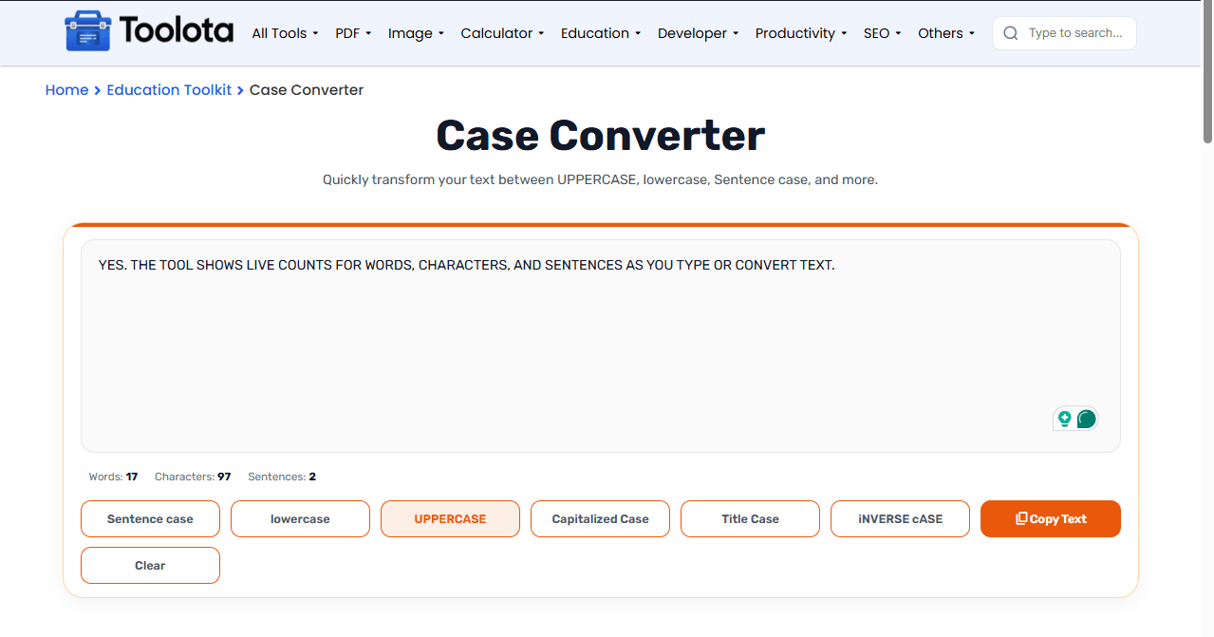Image resolution: width=1214 pixels, height=637 pixels.
Task: Click the magnifier icon in search box
Action: click(x=1011, y=33)
